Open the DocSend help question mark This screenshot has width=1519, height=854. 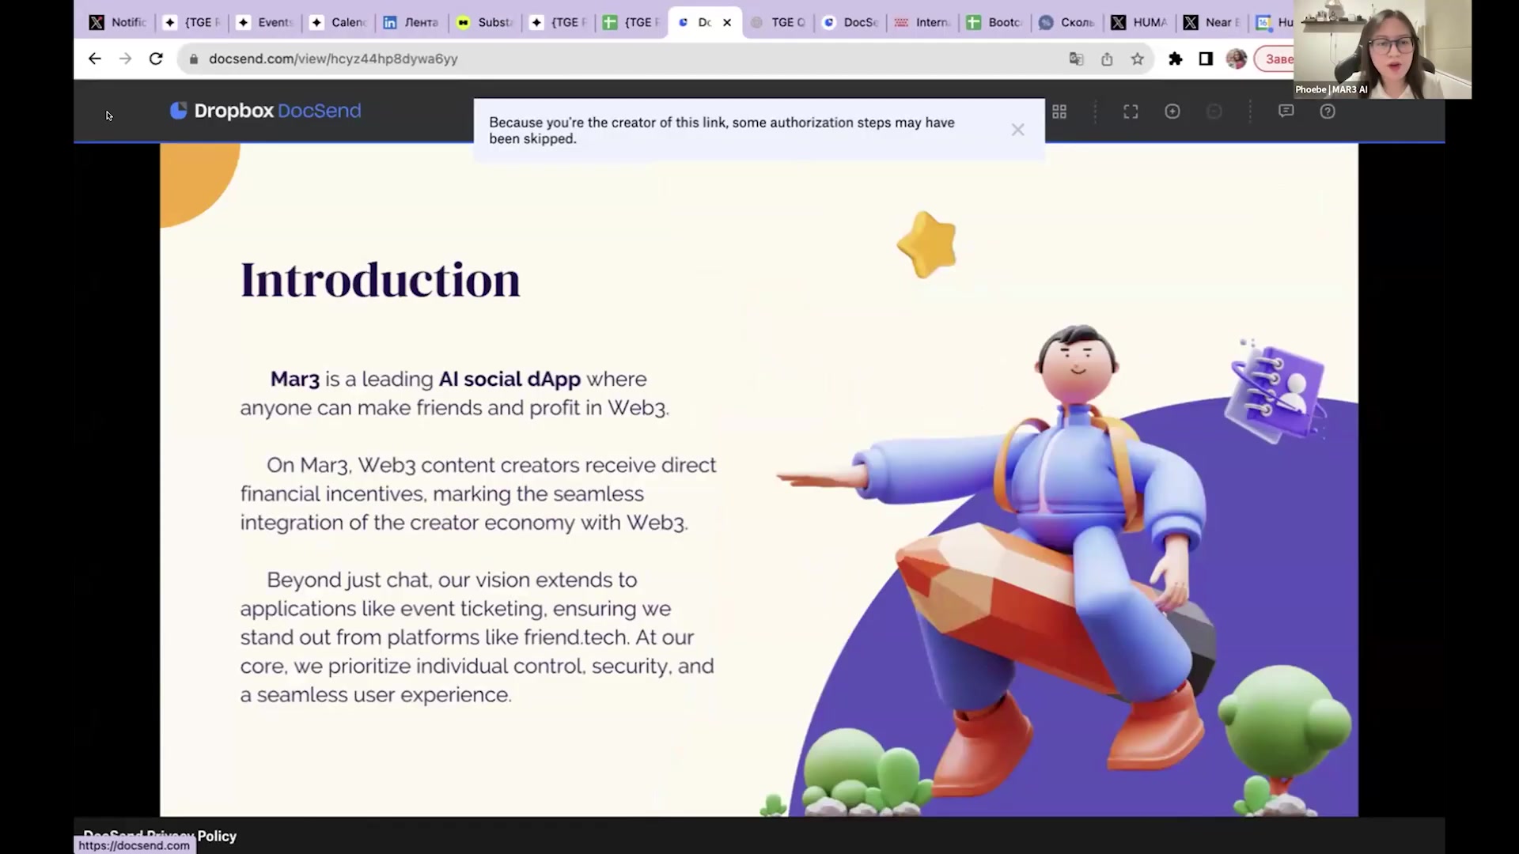(x=1328, y=111)
